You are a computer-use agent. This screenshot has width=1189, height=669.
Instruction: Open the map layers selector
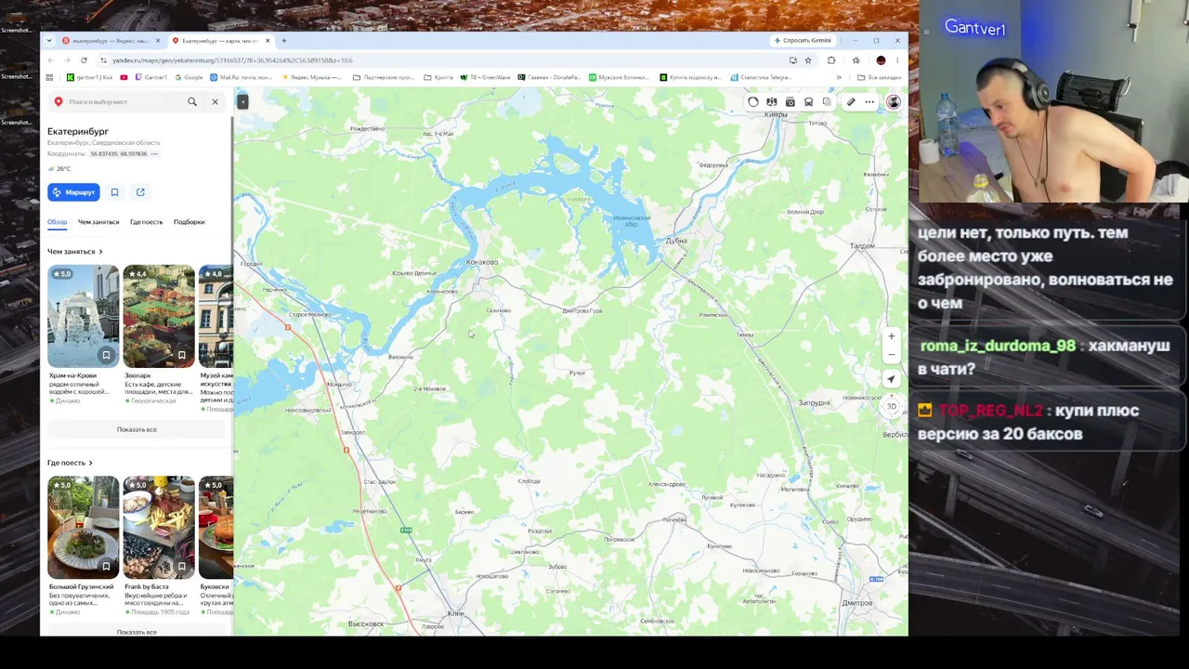pos(827,102)
